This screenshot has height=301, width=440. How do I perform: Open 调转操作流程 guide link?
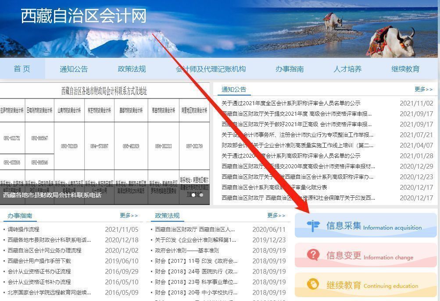[x=23, y=229]
